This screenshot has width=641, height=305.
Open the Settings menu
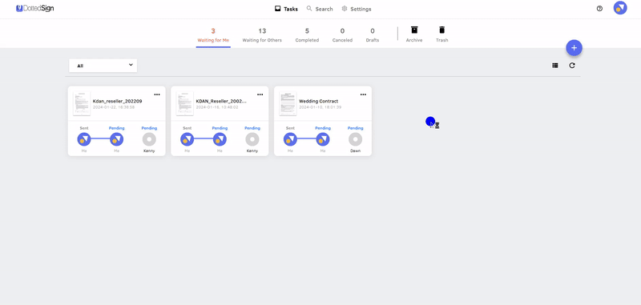coord(357,9)
